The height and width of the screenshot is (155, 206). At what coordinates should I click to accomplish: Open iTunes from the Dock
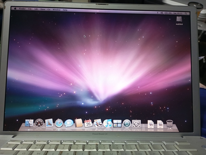click(107, 123)
